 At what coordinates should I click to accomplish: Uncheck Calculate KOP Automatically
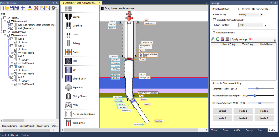tap(214, 20)
